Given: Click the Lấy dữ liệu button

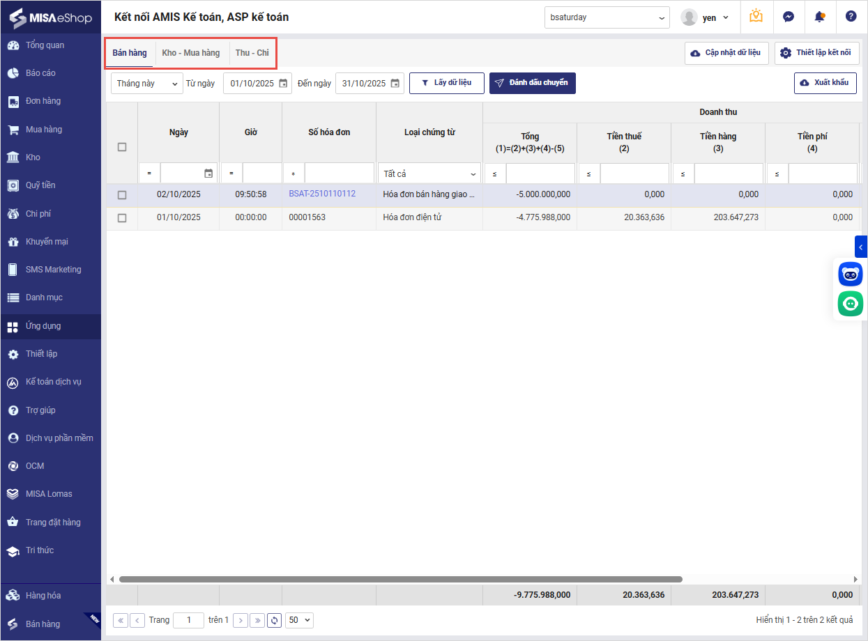Looking at the screenshot, I should 446,83.
